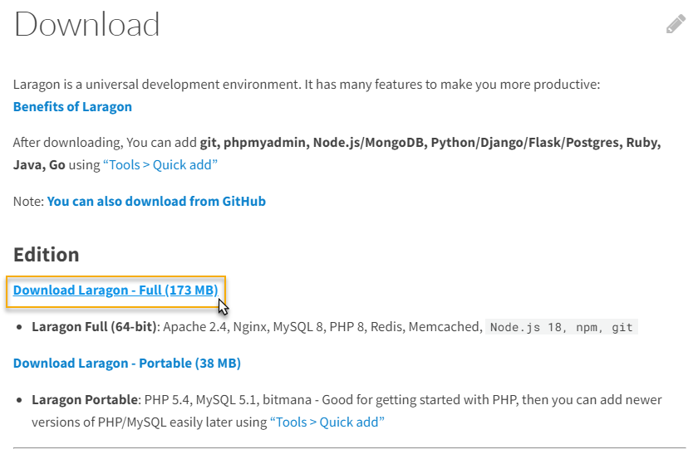This screenshot has width=688, height=454.
Task: Download Laragon - Portable (38 MB)
Action: [x=127, y=364]
